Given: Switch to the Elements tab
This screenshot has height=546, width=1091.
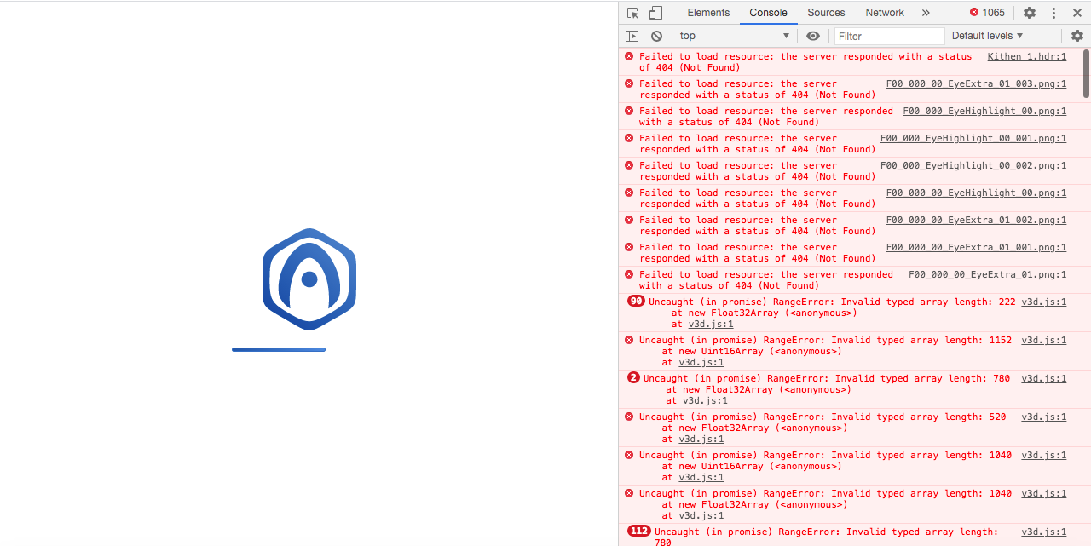Looking at the screenshot, I should point(708,13).
